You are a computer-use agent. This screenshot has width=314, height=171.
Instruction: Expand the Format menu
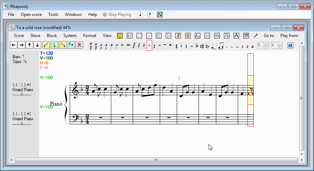point(90,36)
